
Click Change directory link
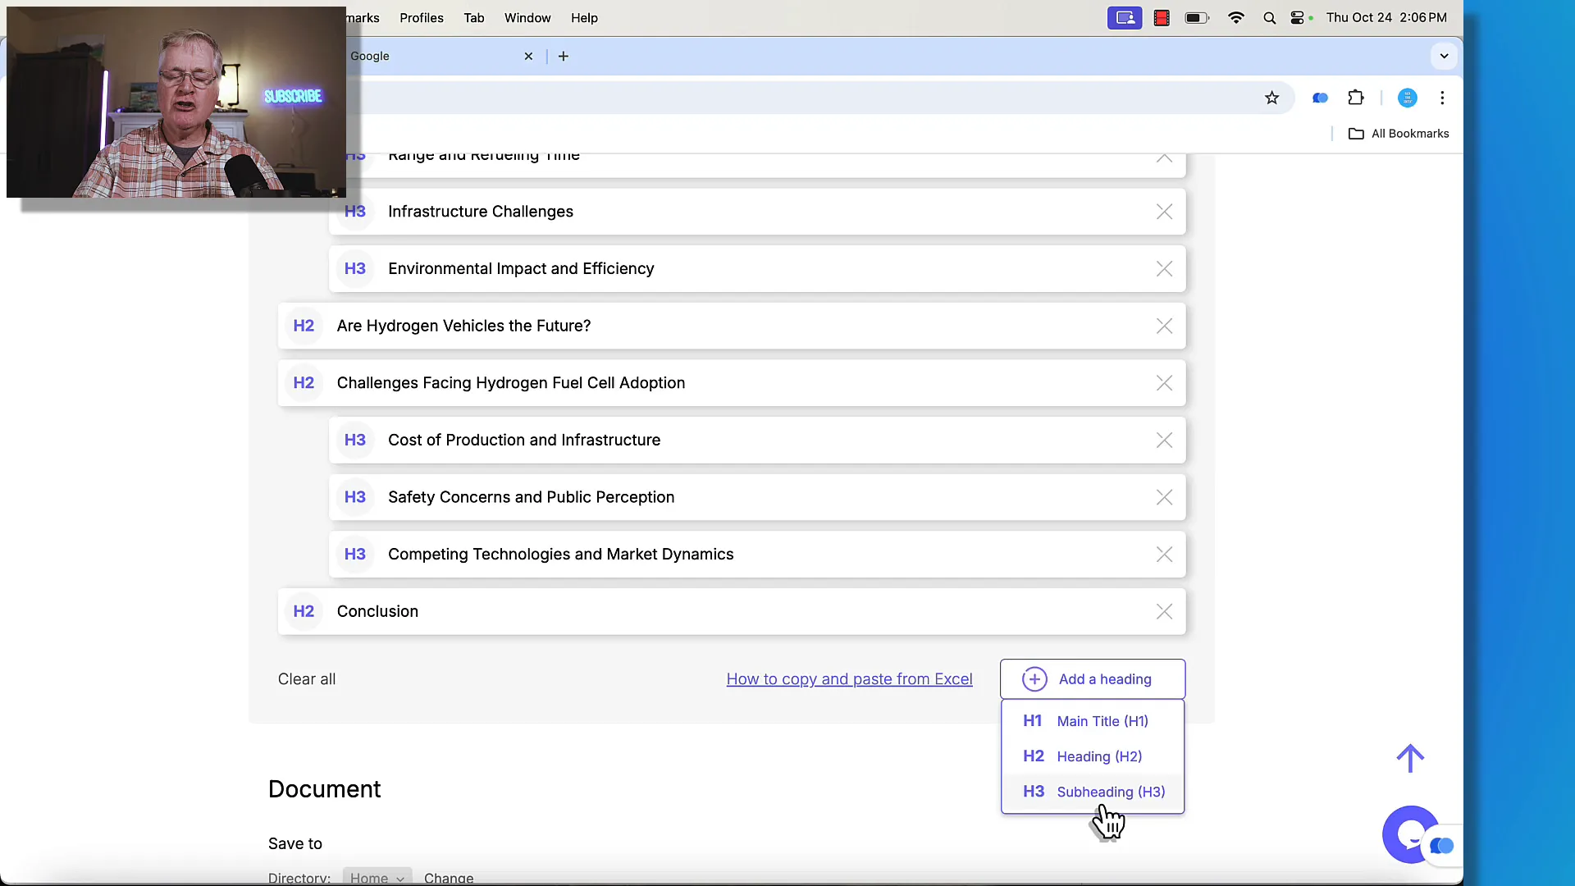449,878
